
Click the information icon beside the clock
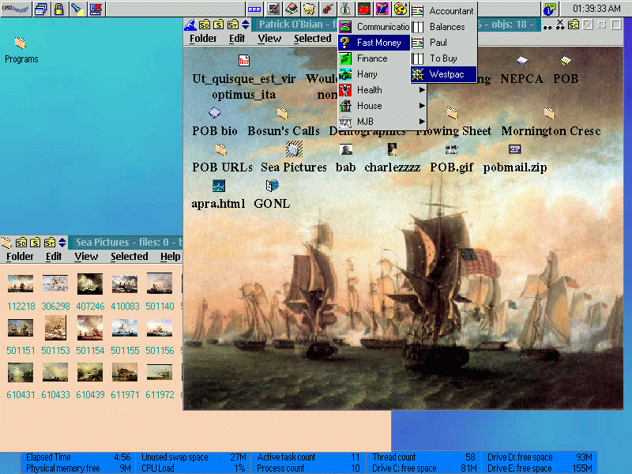(549, 9)
